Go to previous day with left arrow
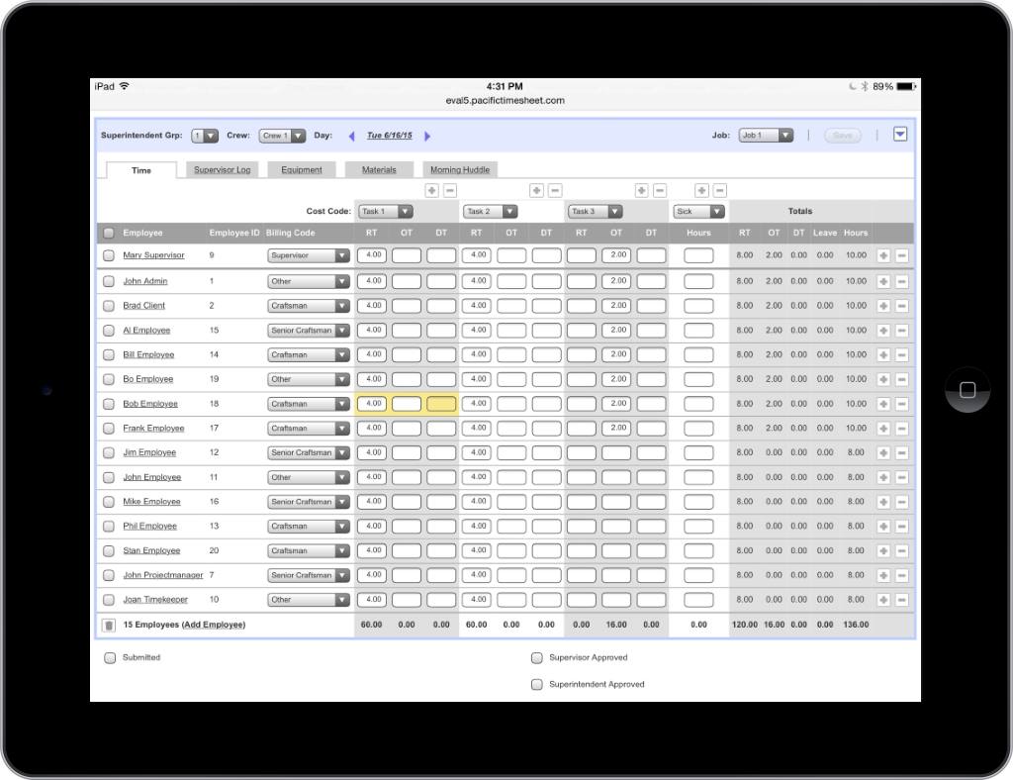This screenshot has width=1013, height=780. click(x=351, y=137)
